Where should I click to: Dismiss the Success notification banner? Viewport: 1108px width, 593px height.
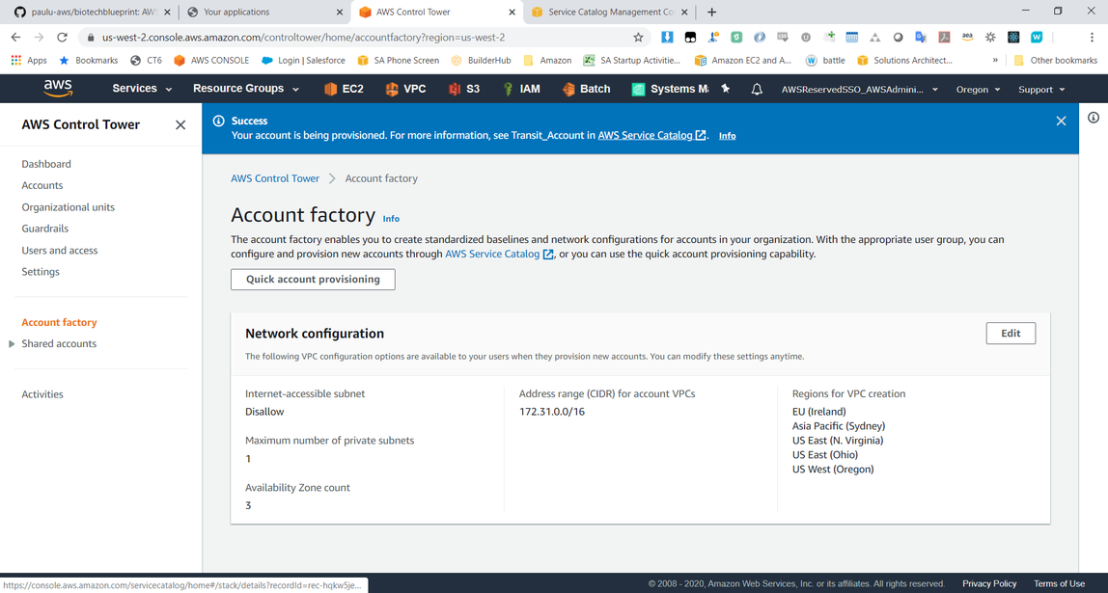tap(1061, 121)
